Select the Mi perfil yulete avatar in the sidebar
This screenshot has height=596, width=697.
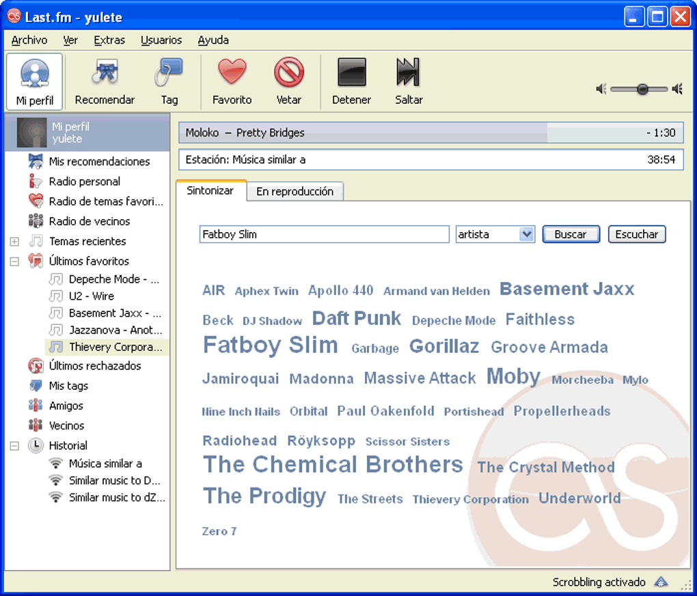31,132
